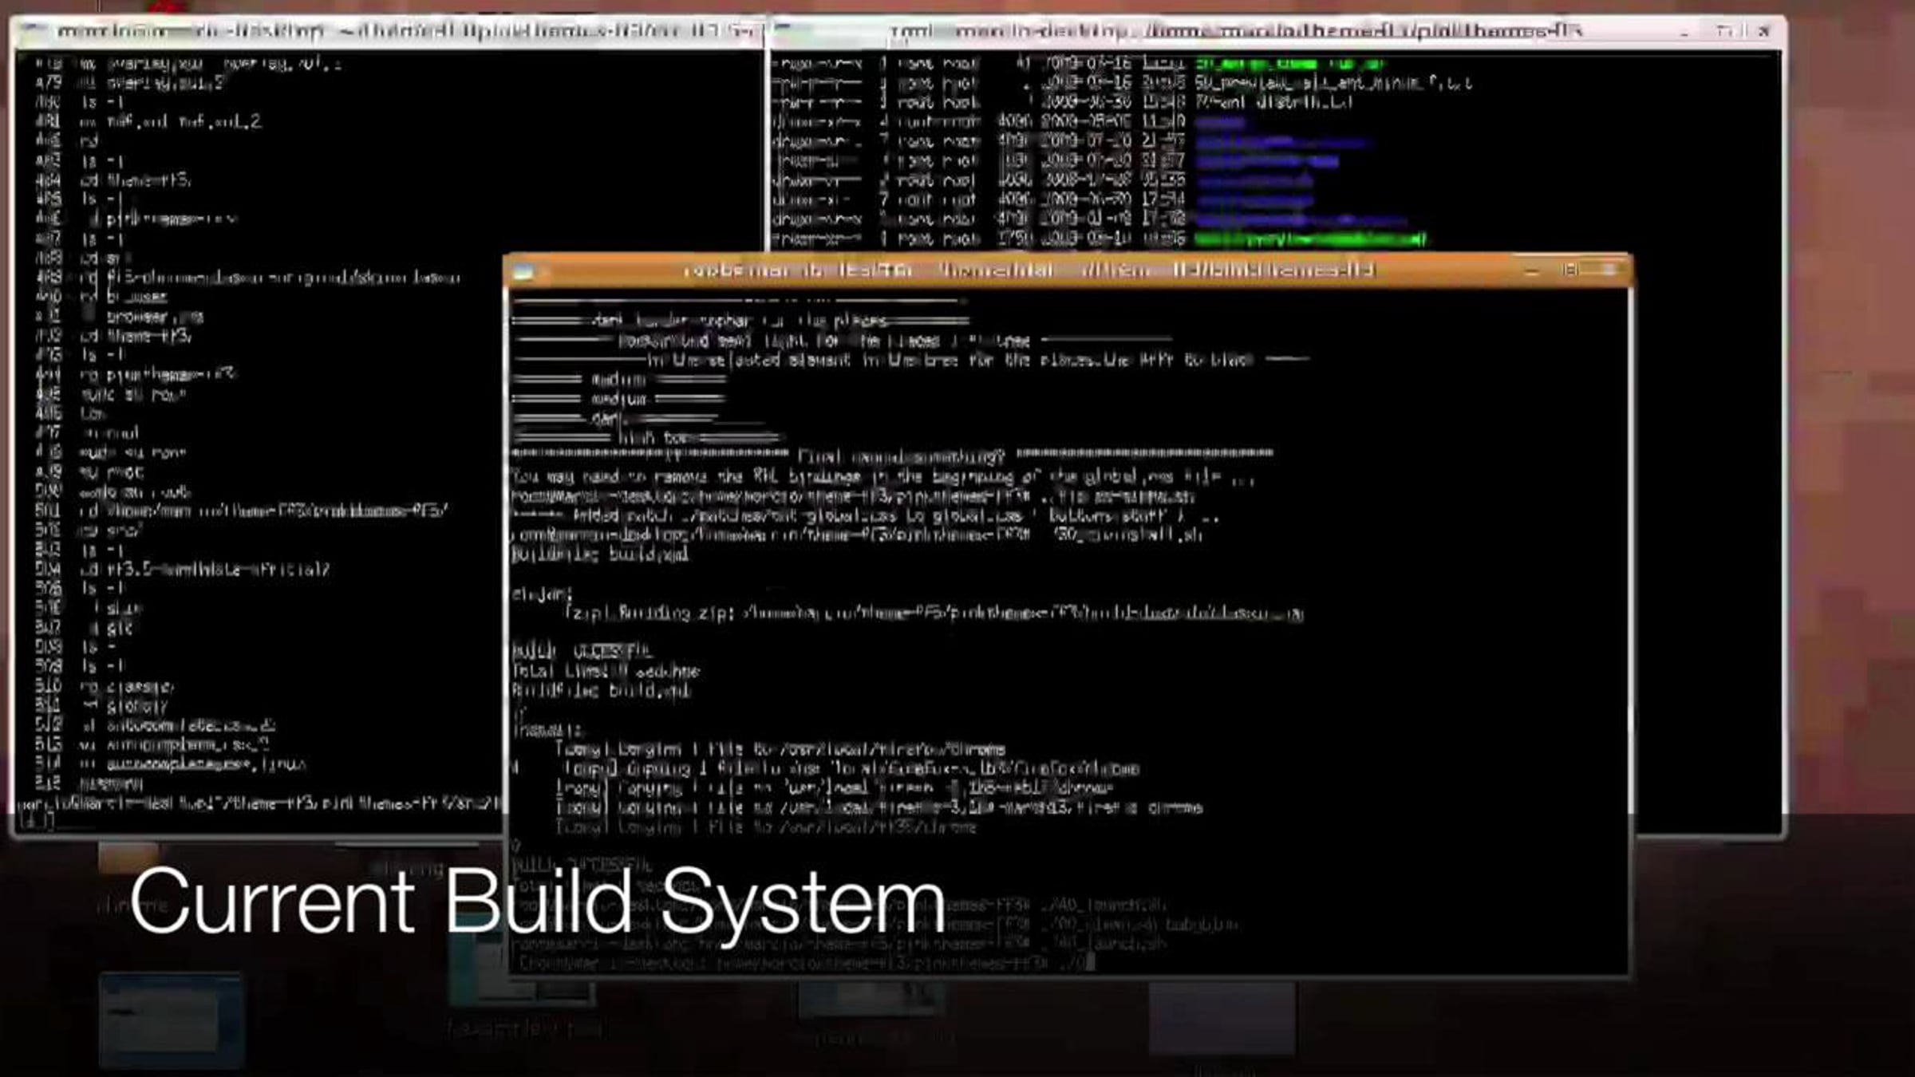Minimize the orange-titled front terminal window
Screen dimensions: 1915x1077
tap(1531, 271)
